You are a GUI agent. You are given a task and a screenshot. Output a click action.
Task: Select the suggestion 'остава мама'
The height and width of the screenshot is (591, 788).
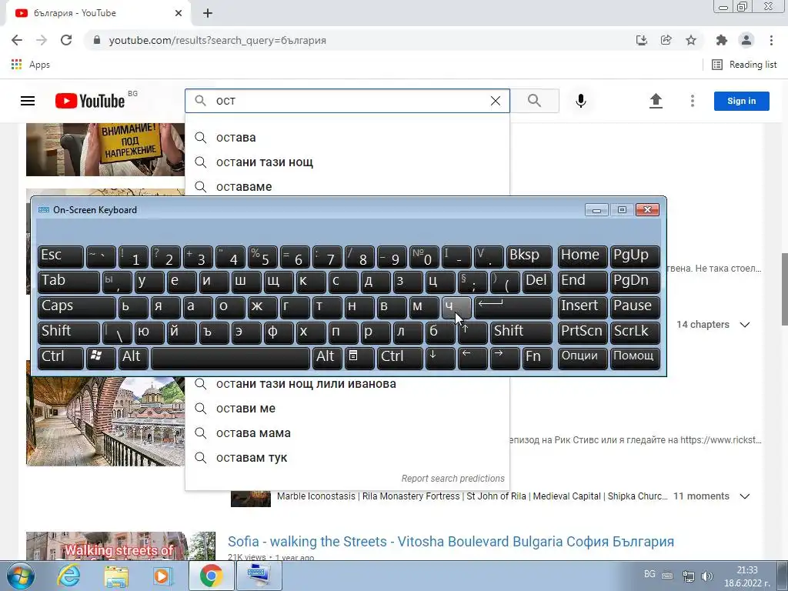click(x=347, y=432)
